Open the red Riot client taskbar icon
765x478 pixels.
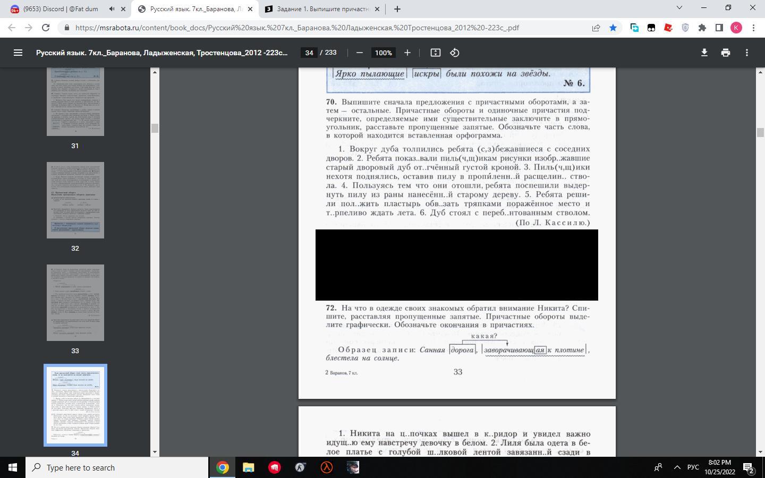pyautogui.click(x=275, y=467)
